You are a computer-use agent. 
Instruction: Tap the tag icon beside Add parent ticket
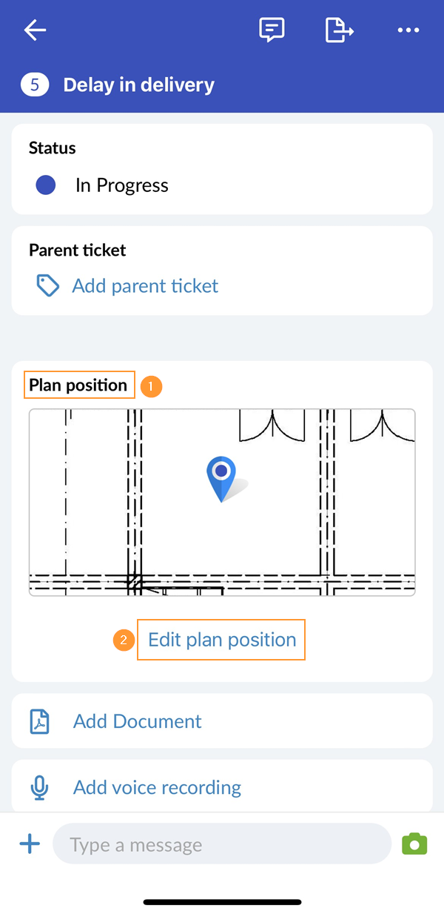point(47,285)
